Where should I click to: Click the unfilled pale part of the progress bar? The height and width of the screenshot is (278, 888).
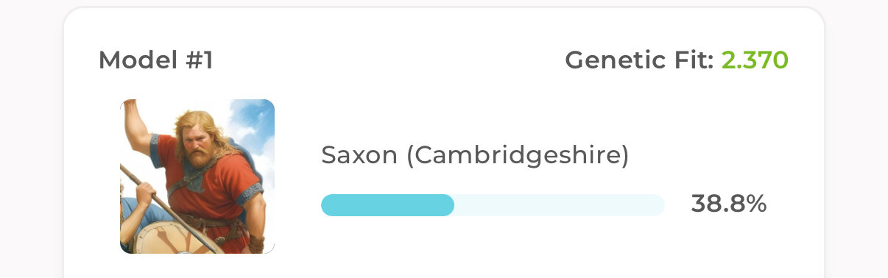tap(560, 205)
